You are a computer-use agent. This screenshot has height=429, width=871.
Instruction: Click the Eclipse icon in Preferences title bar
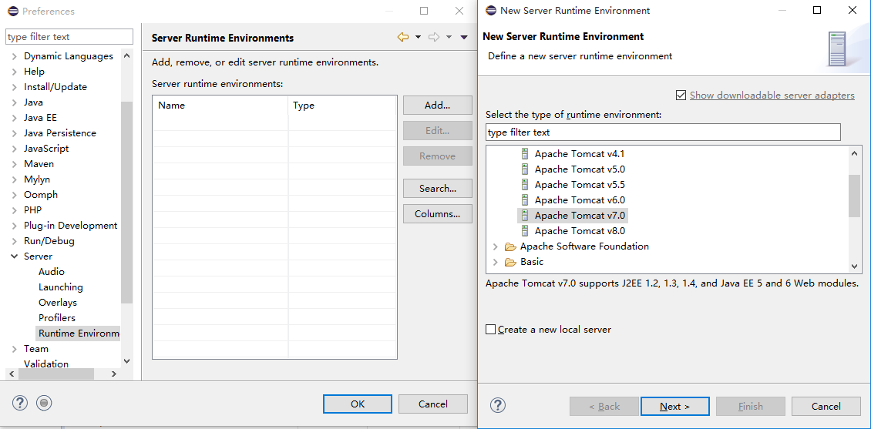click(x=12, y=11)
